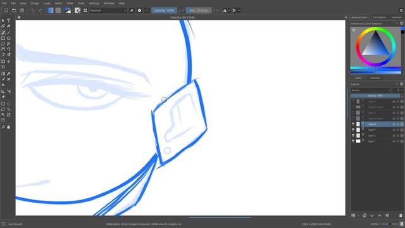Click the brush Opacity slider
Image resolution: width=405 pixels, height=228 pixels.
(x=165, y=11)
